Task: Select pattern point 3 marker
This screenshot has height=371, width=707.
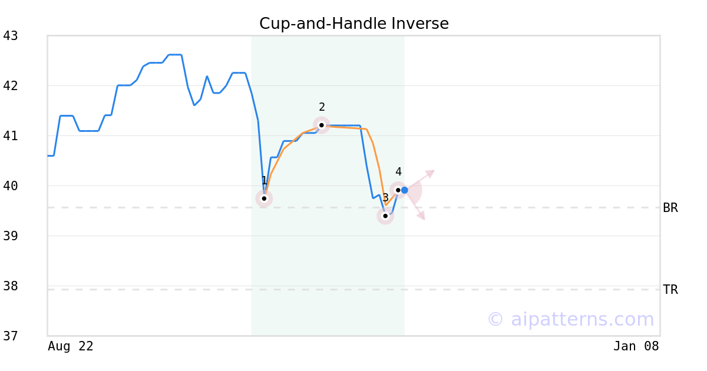Action: point(385,216)
